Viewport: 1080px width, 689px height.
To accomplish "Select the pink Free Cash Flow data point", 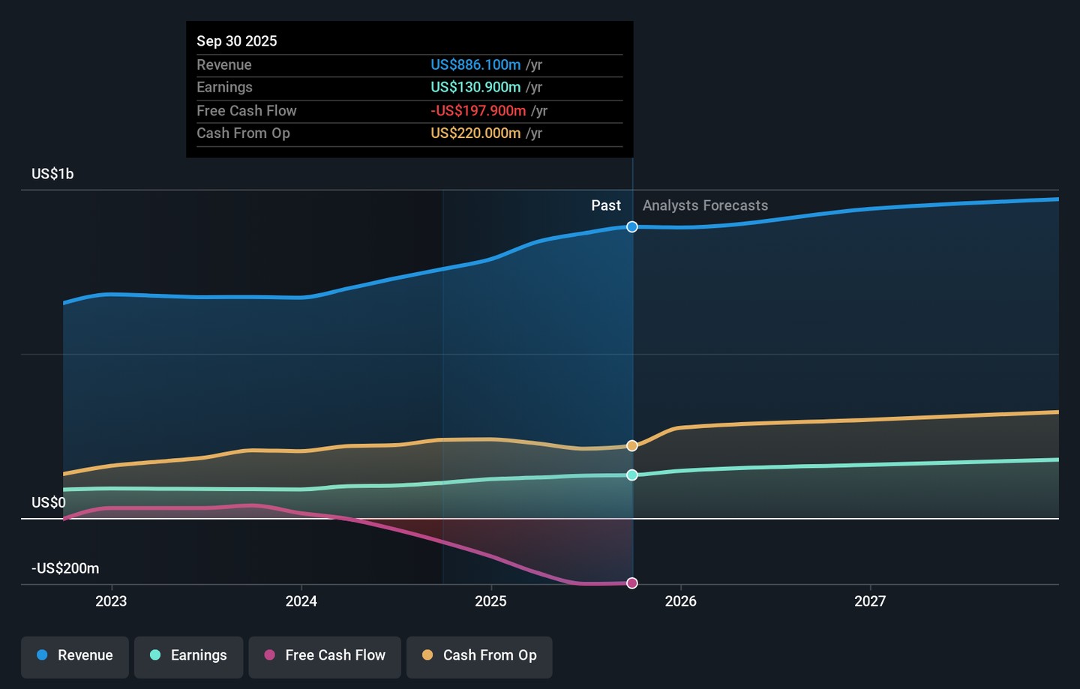I will [x=632, y=583].
